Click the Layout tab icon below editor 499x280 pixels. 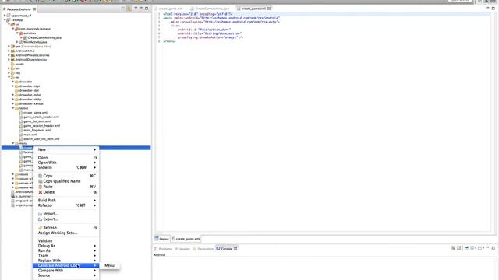tap(157, 239)
